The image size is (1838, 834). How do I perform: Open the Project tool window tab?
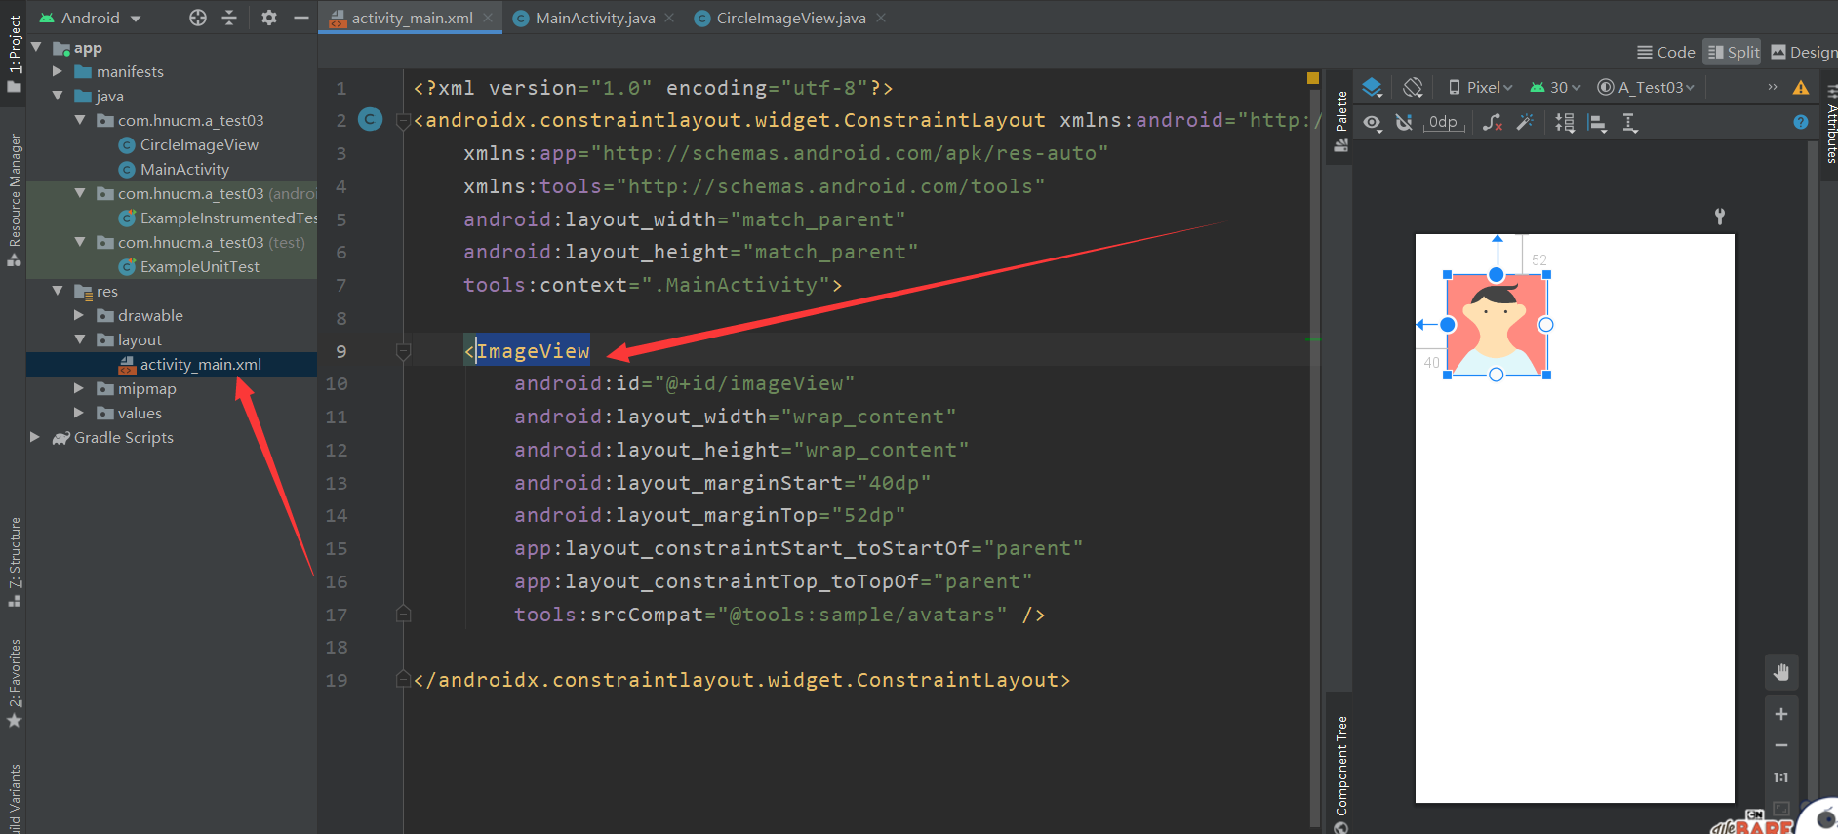(14, 54)
